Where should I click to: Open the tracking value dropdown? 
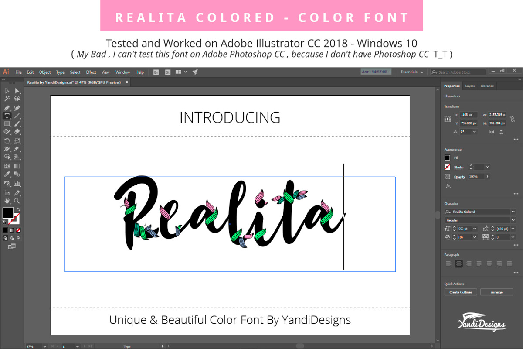(513, 237)
